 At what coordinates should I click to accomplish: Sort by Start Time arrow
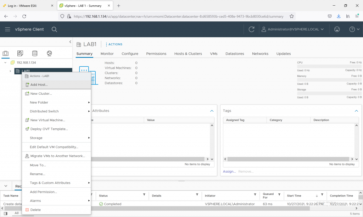coord(317,196)
